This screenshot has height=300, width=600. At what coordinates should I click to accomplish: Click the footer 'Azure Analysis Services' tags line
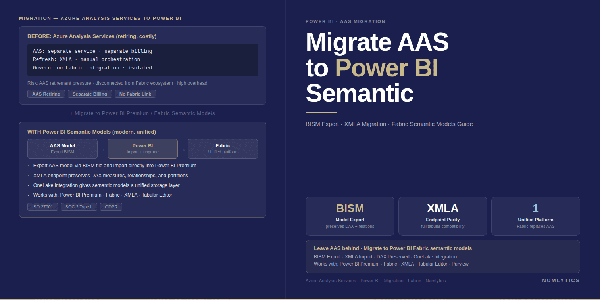(x=376, y=281)
